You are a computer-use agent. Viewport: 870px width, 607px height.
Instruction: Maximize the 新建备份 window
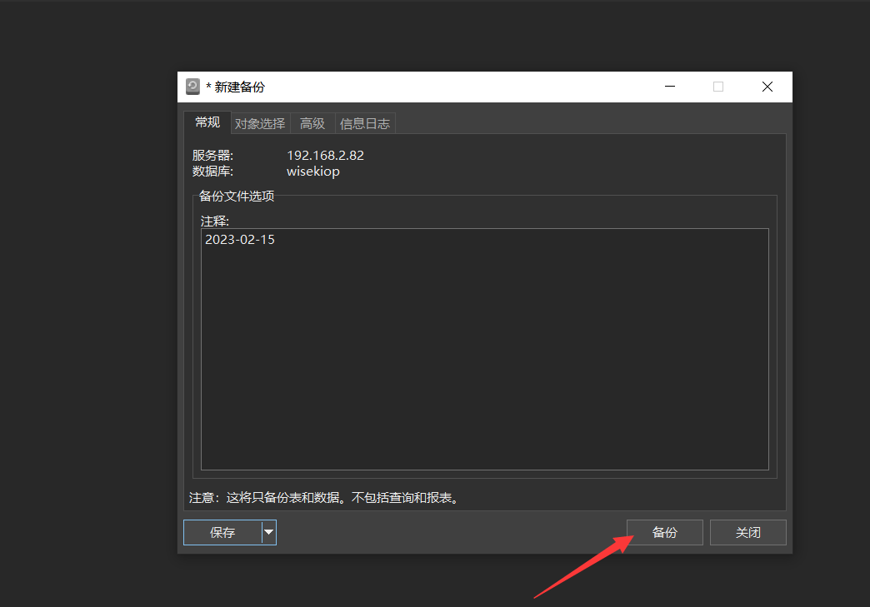pos(718,87)
